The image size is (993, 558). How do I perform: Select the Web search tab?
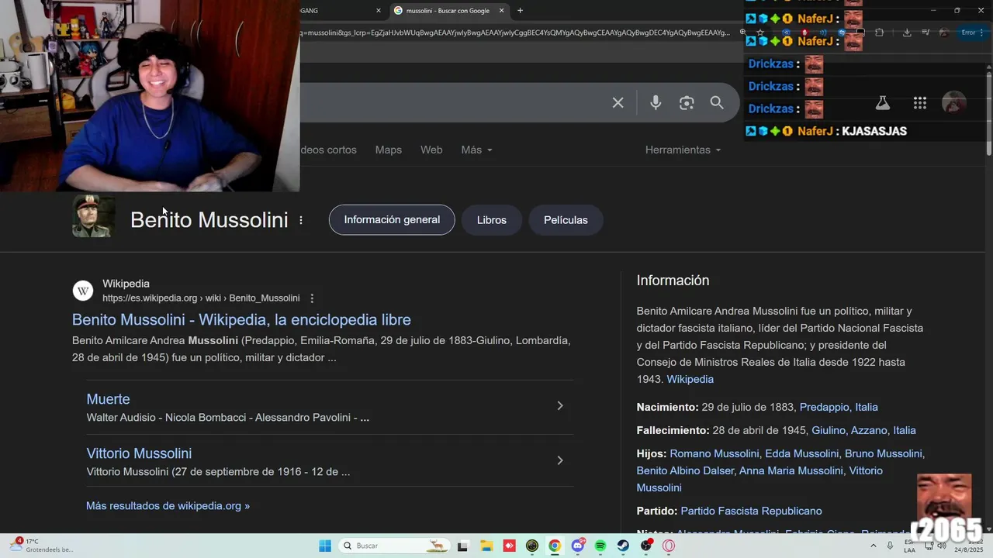pos(431,150)
